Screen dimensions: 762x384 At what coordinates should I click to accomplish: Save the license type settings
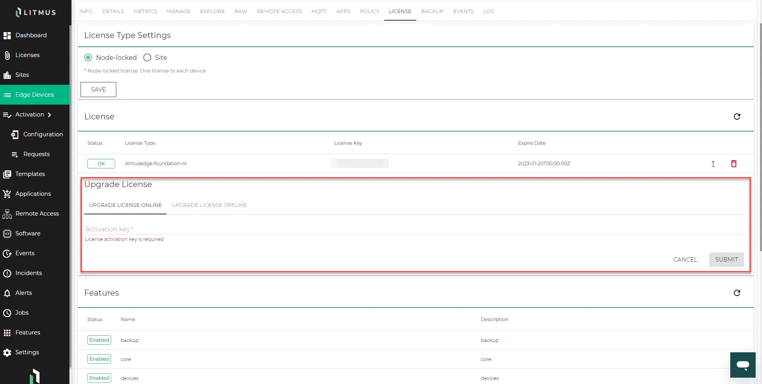pyautogui.click(x=98, y=90)
